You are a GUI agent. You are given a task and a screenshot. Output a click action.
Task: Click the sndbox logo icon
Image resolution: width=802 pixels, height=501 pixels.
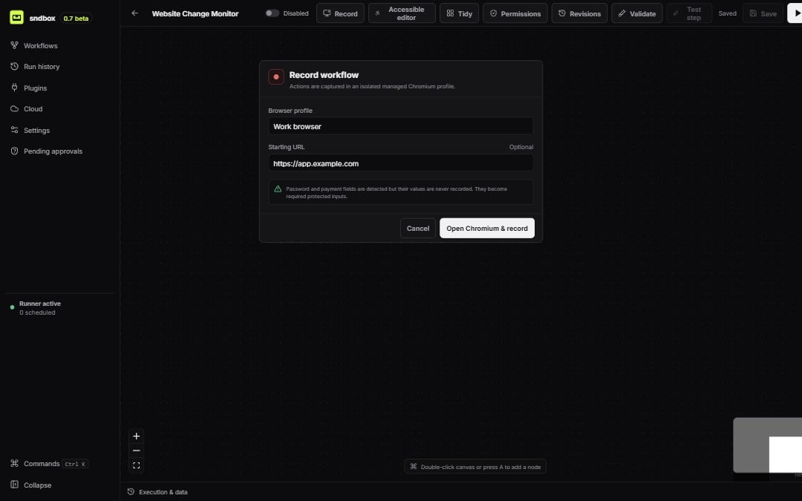[x=16, y=17]
